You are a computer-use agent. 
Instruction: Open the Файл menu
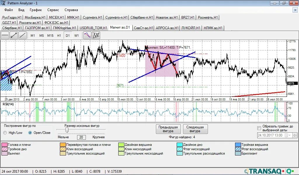pyautogui.click(x=8, y=10)
